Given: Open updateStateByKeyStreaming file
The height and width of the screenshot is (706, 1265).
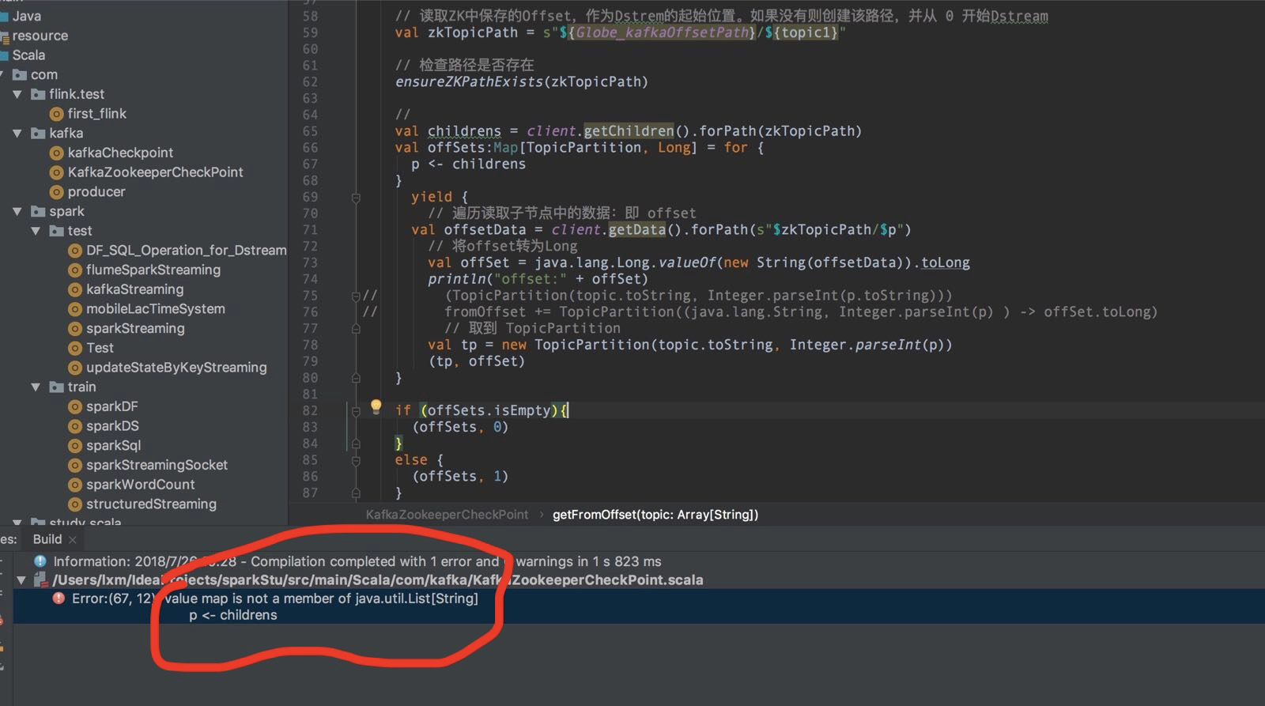Looking at the screenshot, I should (176, 367).
